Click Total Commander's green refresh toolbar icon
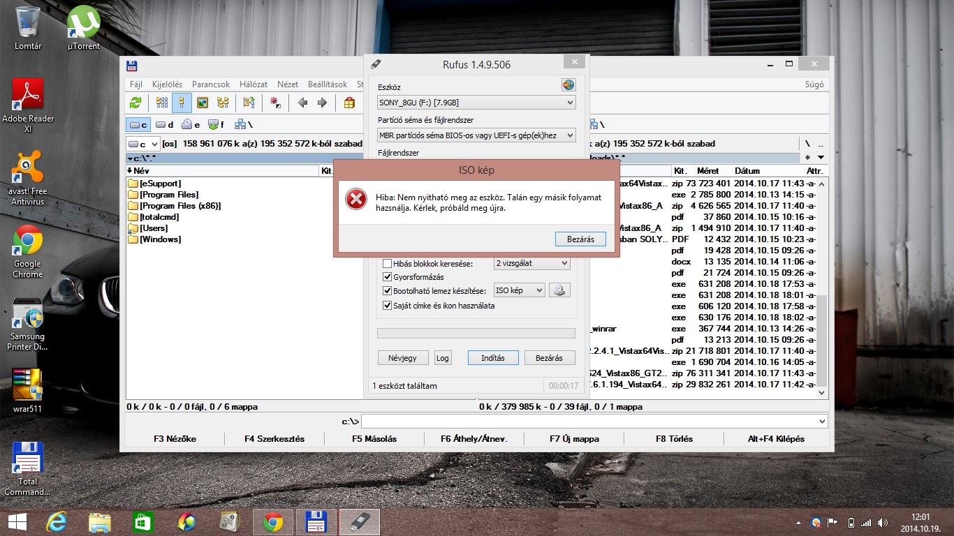The image size is (954, 536). pyautogui.click(x=136, y=103)
